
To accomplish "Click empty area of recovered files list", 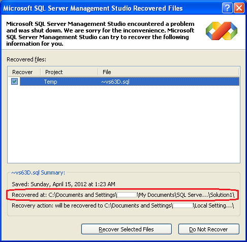I will click(123, 124).
